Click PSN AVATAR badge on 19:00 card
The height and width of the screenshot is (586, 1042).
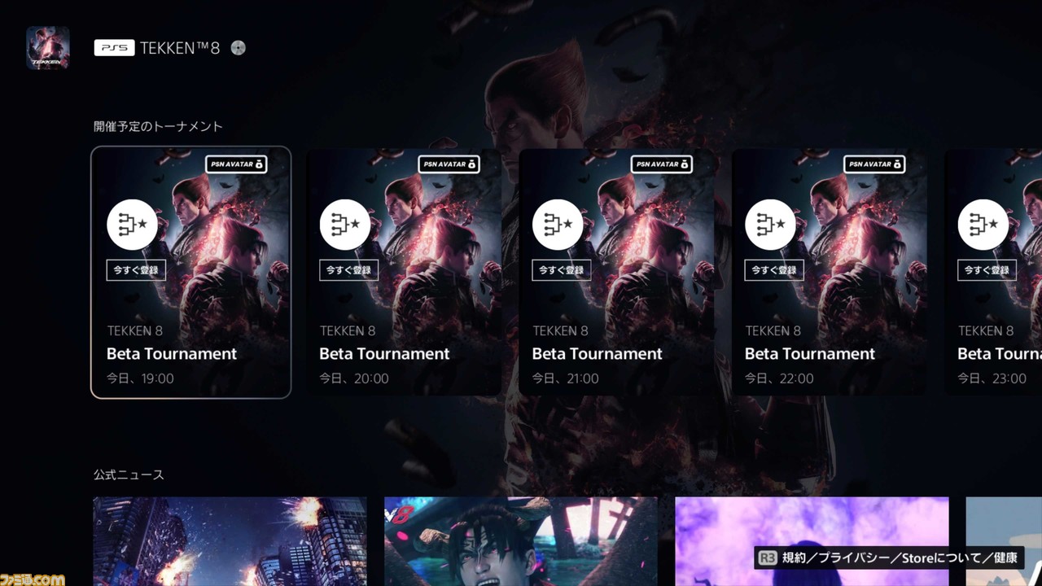coord(236,164)
